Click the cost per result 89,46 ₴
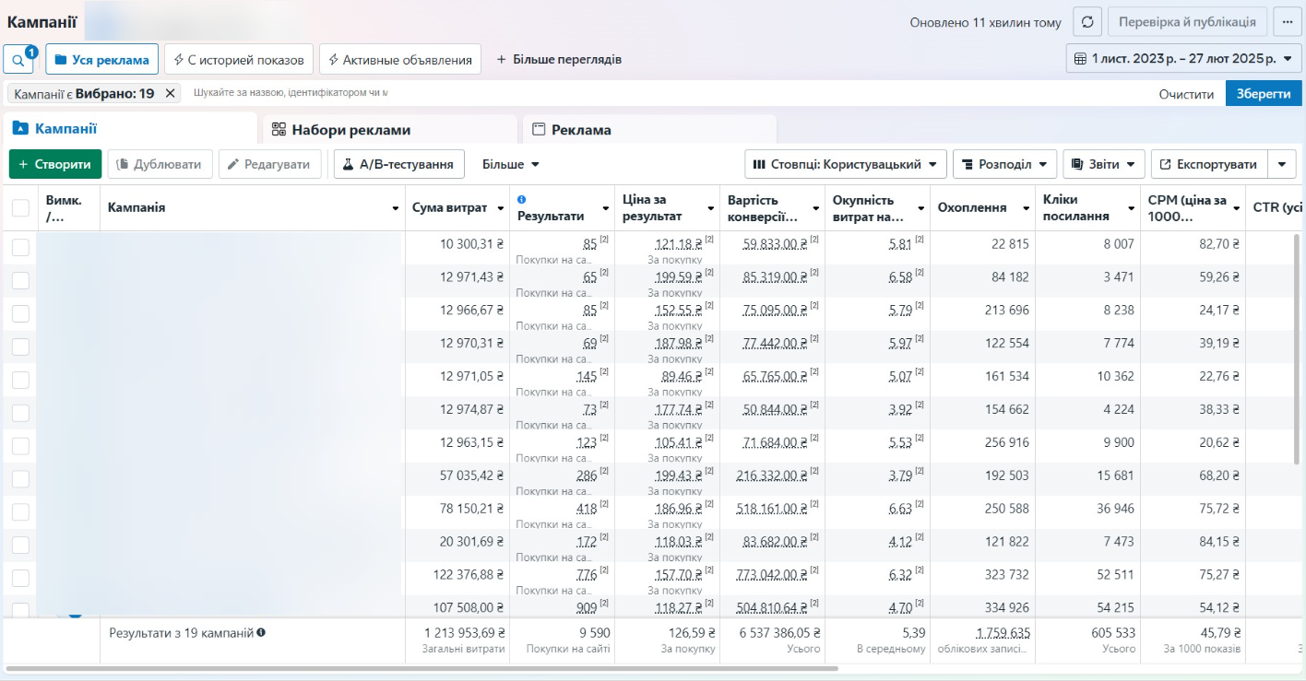Screen dimensions: 1306x681 tap(681, 376)
